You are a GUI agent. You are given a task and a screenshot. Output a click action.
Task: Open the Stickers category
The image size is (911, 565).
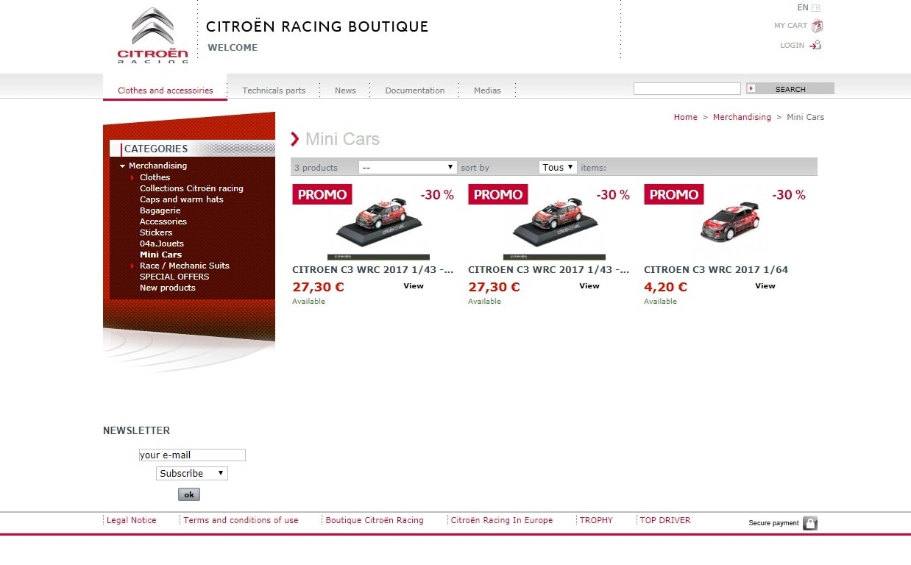156,232
